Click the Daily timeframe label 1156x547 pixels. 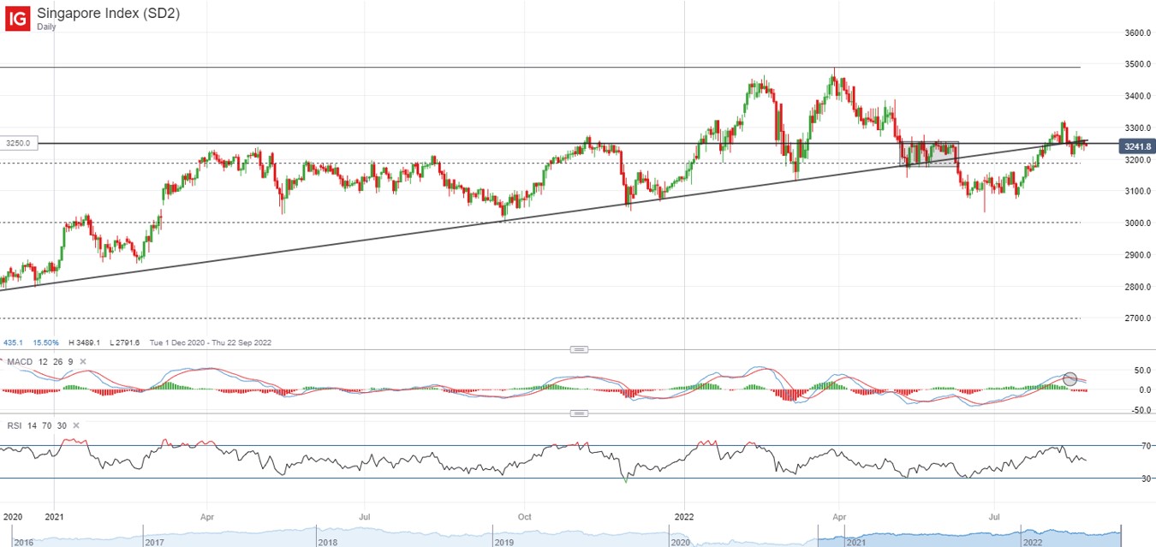click(x=48, y=27)
